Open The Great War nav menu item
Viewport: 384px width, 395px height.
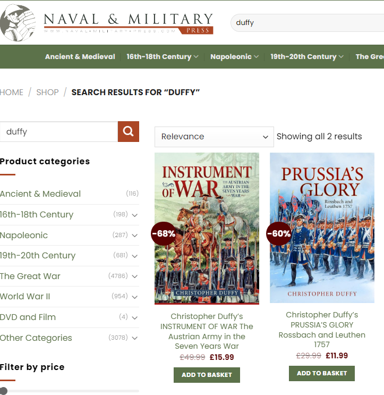370,57
